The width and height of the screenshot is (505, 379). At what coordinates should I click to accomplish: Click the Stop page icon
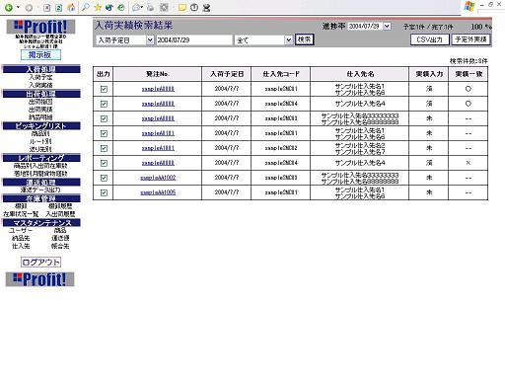click(x=46, y=8)
